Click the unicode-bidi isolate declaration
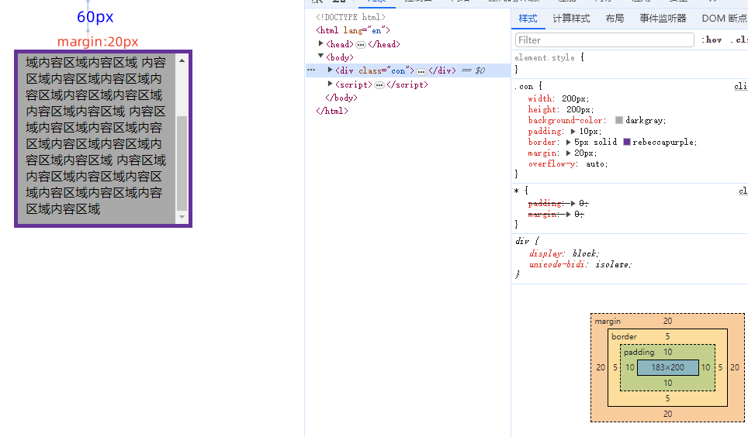Screen dimensions: 748x437 [x=580, y=264]
